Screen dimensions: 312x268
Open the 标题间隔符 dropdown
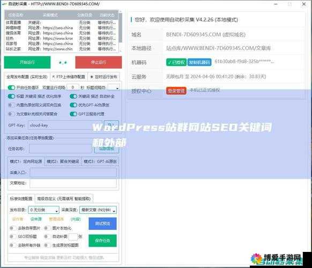point(114,87)
